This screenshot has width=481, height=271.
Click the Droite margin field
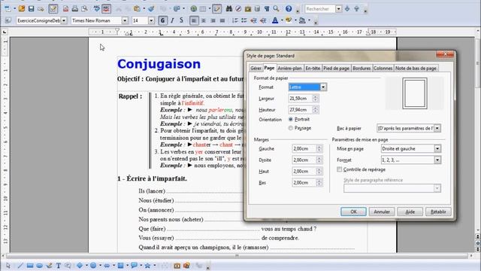point(304,160)
